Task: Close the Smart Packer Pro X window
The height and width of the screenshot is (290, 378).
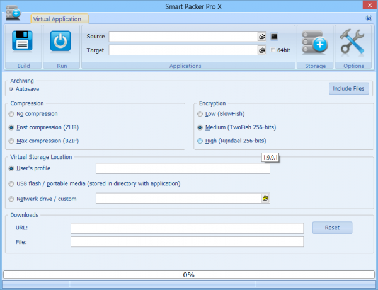Action: (370, 5)
